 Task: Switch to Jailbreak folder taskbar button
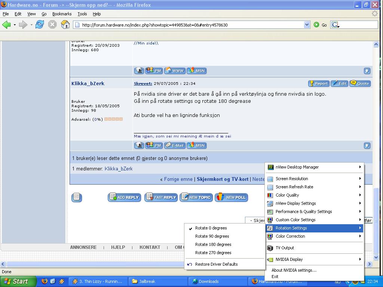(157, 281)
